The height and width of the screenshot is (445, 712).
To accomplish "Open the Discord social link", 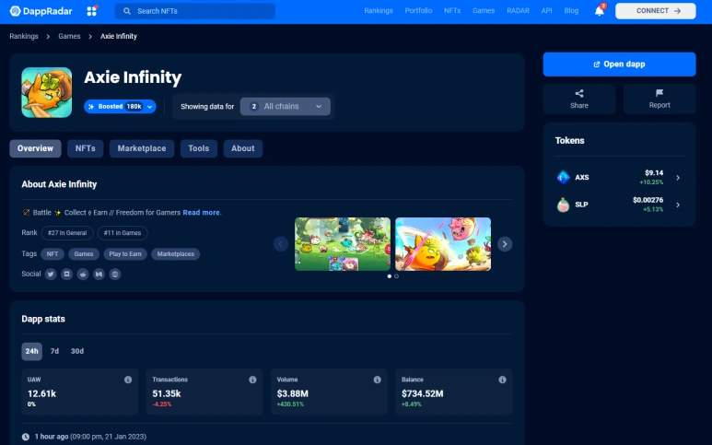I will [66, 275].
